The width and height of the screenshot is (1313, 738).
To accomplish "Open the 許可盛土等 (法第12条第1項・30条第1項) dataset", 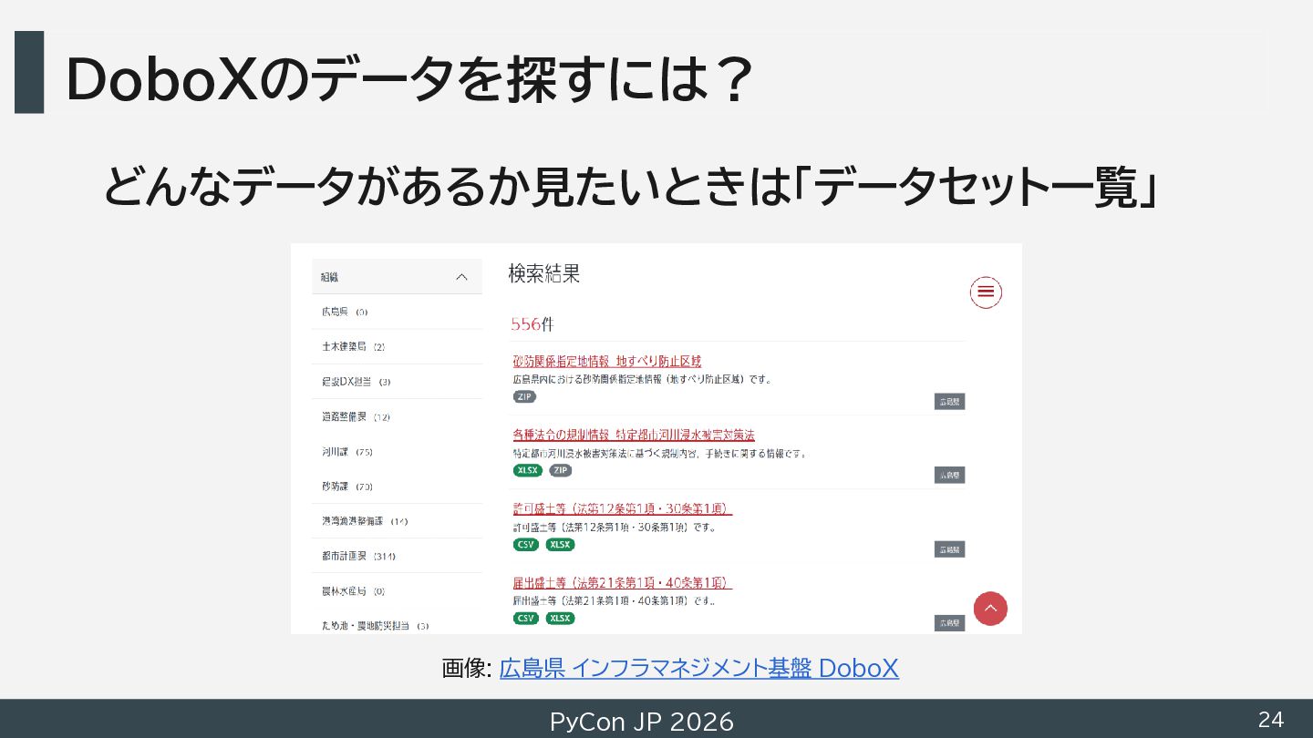I will pos(623,508).
